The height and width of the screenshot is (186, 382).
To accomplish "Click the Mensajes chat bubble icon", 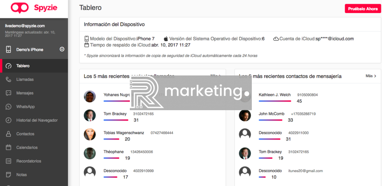I will click(x=9, y=93).
